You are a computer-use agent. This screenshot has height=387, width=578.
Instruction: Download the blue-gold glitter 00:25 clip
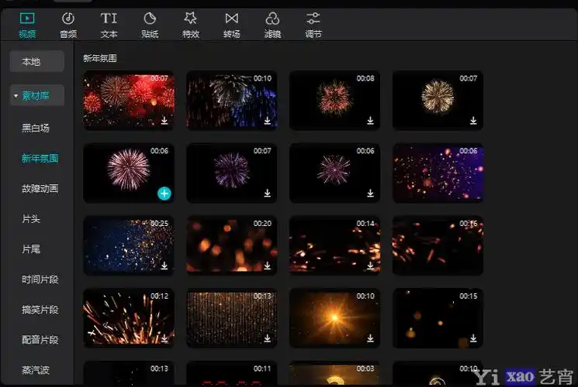[x=164, y=265]
